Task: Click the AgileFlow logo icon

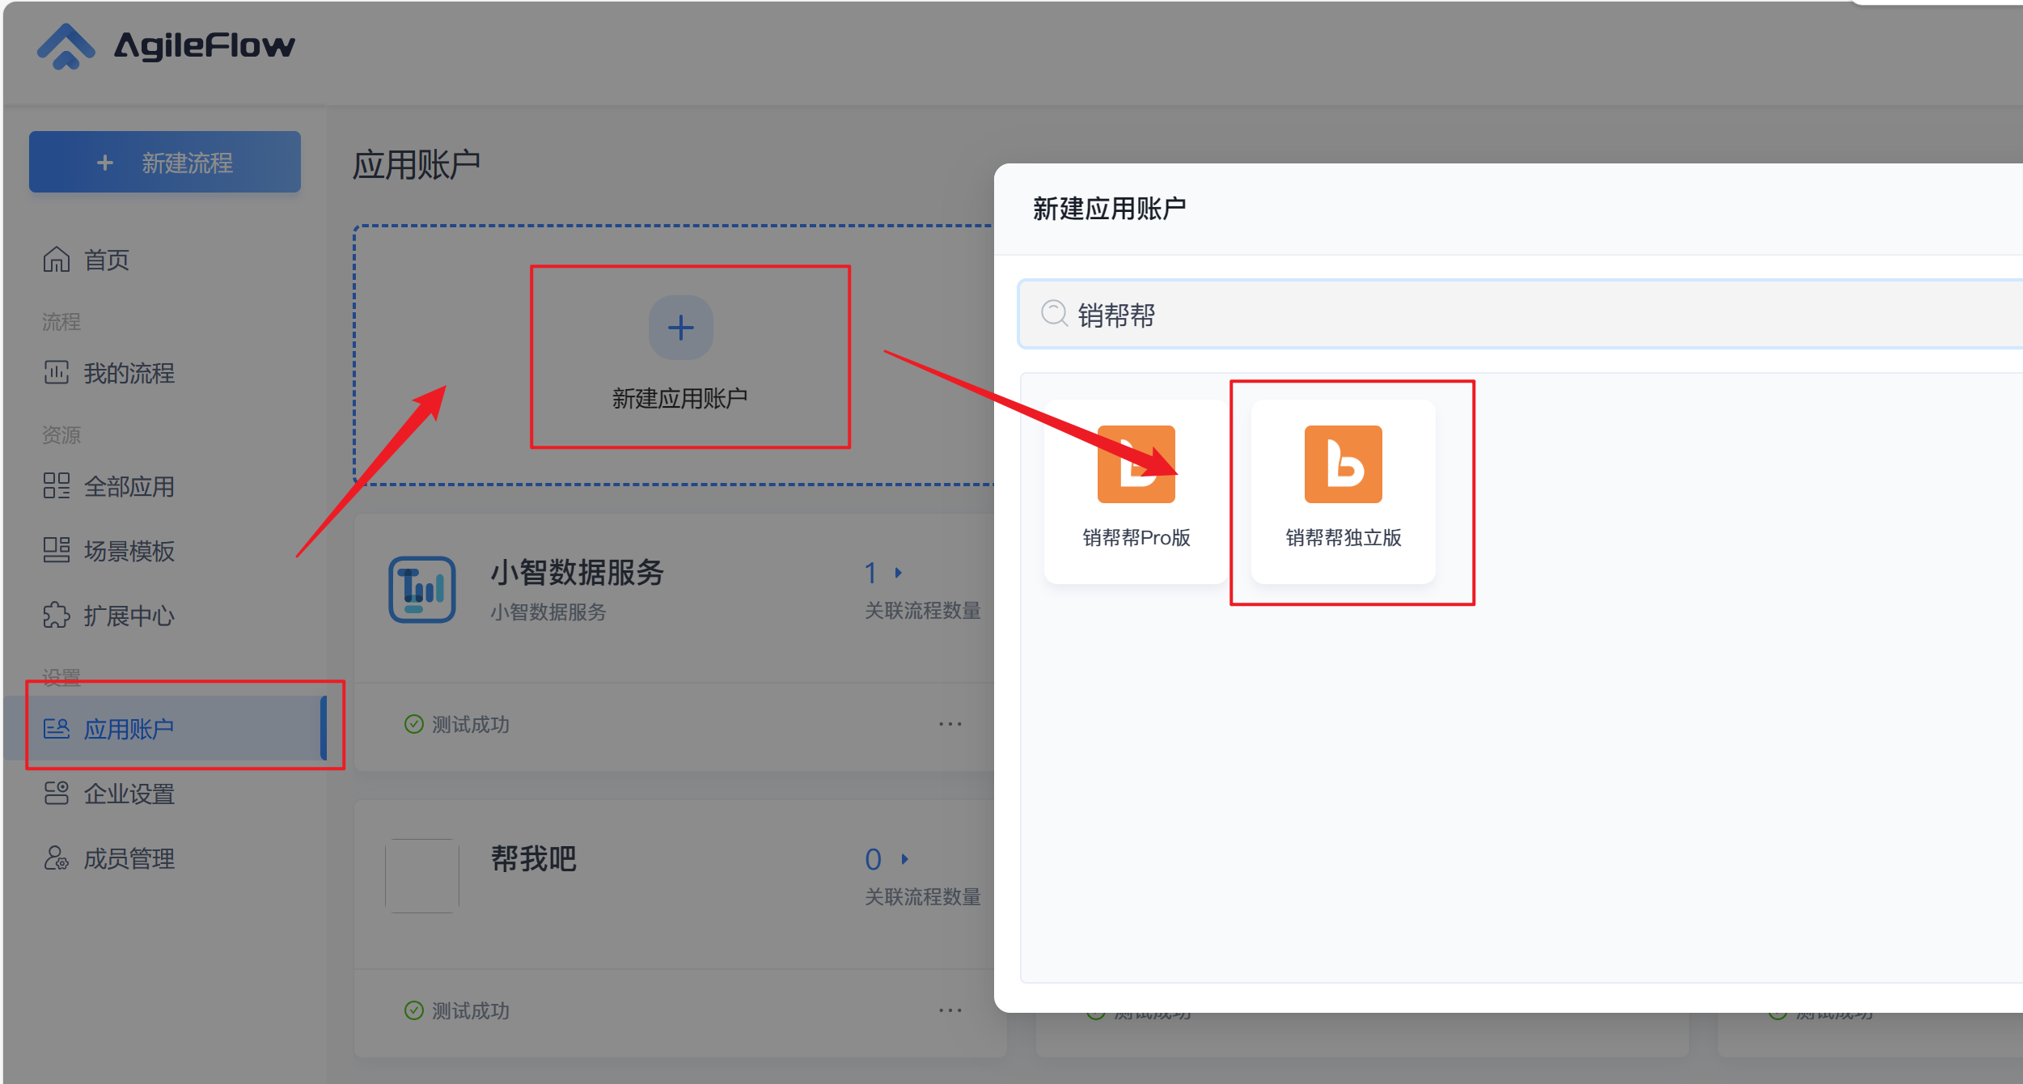Action: pyautogui.click(x=66, y=46)
